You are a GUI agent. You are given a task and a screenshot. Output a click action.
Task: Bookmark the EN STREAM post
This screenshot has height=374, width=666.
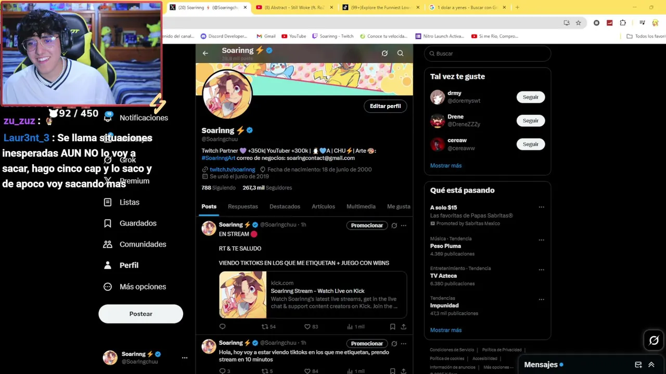(392, 327)
